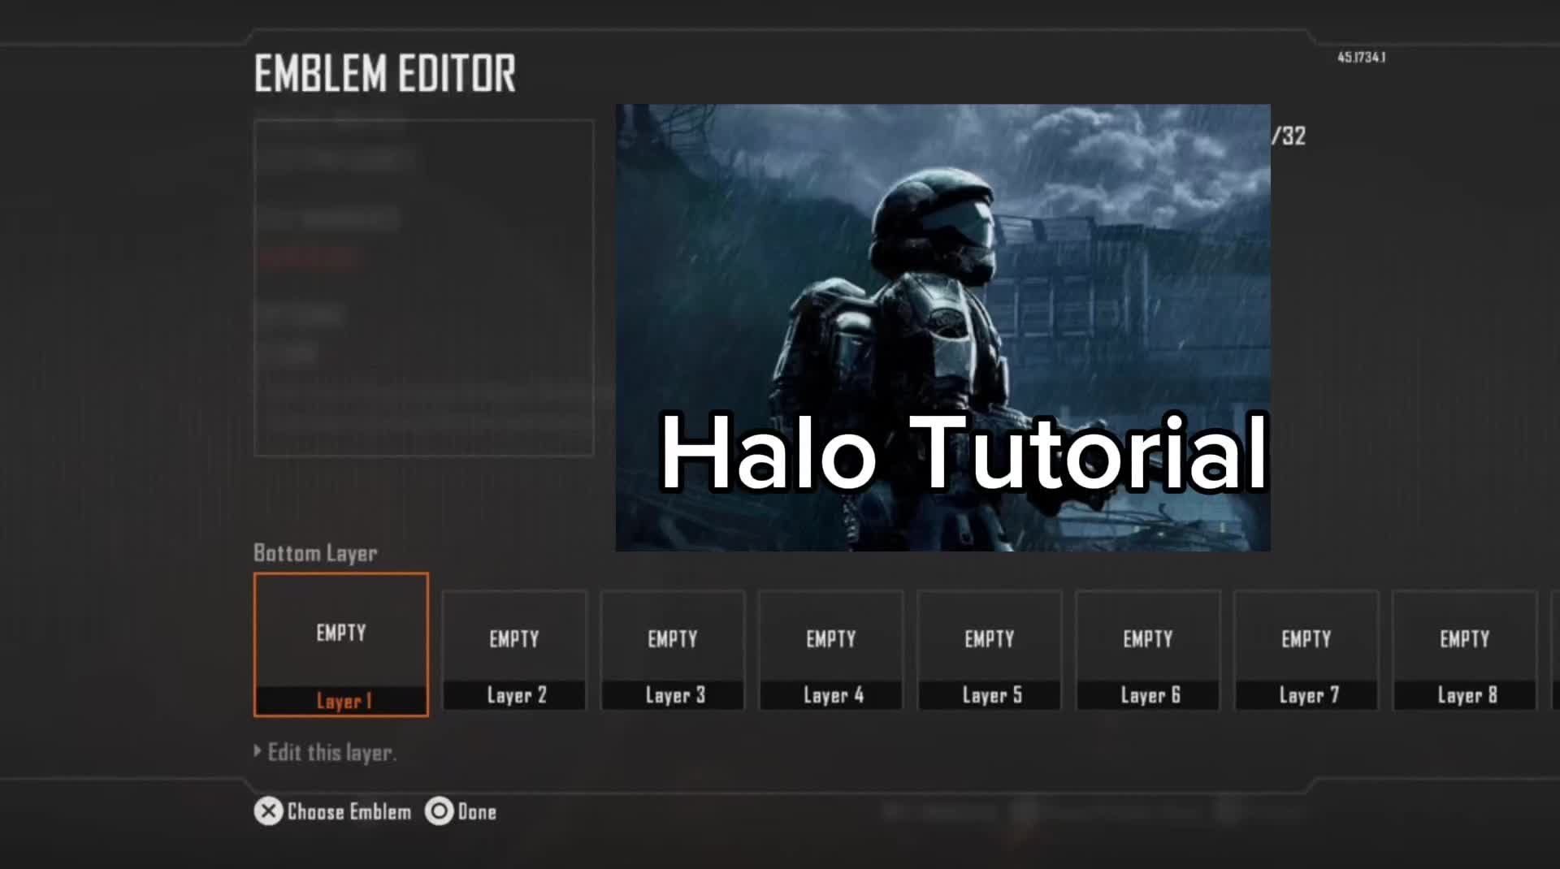Select the Layer 6 slot
Screen dimensions: 1560x869
(x=1148, y=651)
